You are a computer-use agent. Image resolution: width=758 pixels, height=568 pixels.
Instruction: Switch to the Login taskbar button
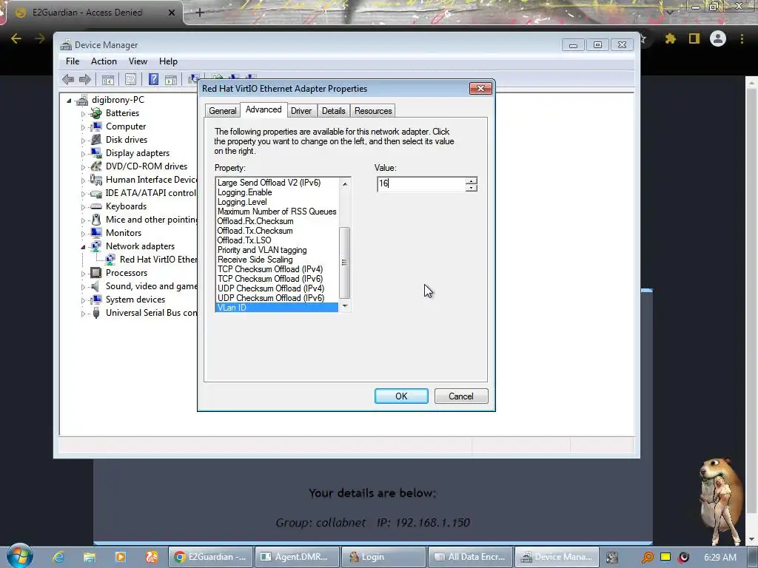pos(383,557)
